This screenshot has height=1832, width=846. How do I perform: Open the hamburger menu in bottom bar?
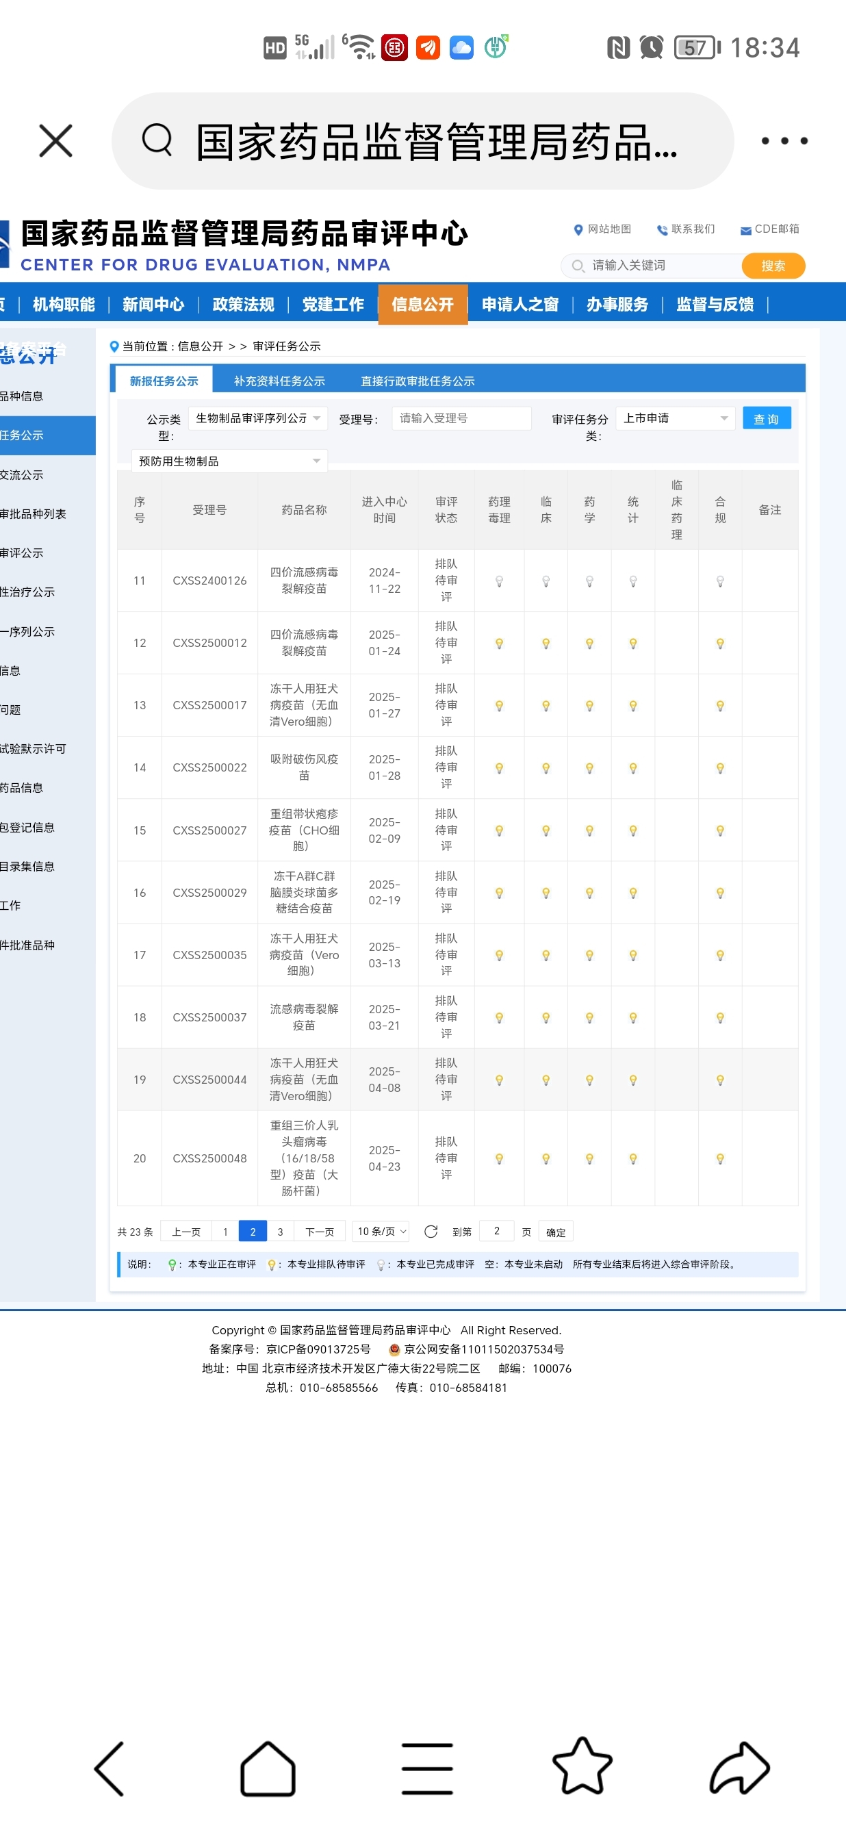[426, 1768]
